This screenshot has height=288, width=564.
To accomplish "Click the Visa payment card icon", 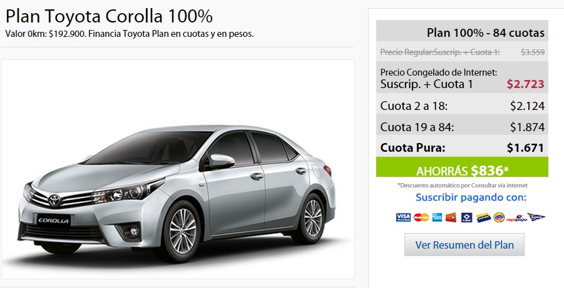I will coord(403,217).
